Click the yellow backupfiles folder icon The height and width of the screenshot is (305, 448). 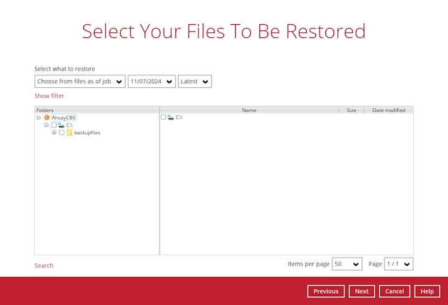coord(69,133)
